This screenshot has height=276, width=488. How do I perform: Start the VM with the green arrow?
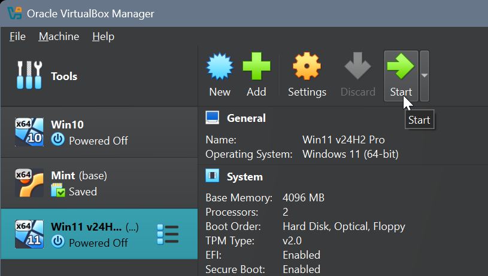[x=401, y=76]
